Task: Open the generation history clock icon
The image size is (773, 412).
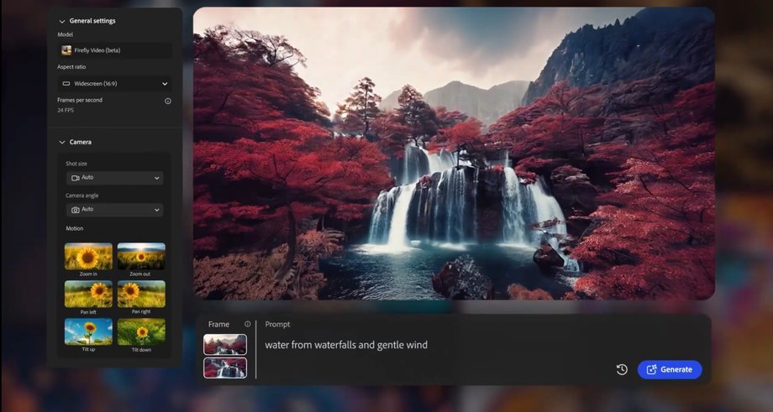Action: (622, 370)
